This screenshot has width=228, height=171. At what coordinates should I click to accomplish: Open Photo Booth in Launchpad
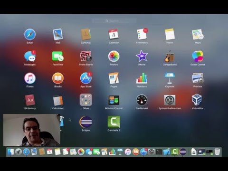85,56
